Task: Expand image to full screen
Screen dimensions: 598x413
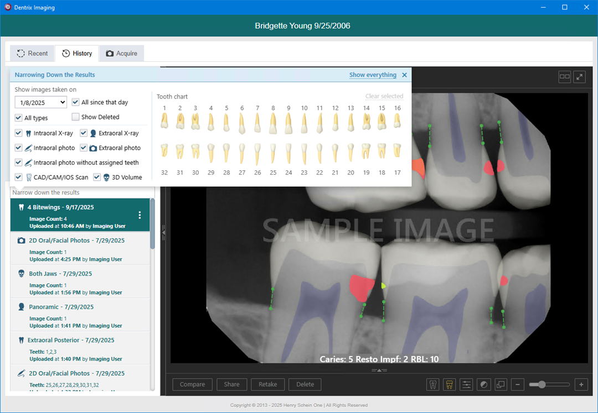Action: pos(579,77)
